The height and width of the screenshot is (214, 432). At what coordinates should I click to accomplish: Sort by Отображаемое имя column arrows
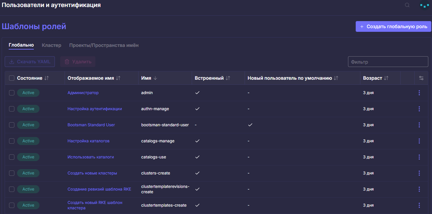[118, 78]
